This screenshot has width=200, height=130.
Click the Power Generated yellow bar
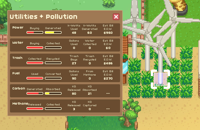[53, 32]
